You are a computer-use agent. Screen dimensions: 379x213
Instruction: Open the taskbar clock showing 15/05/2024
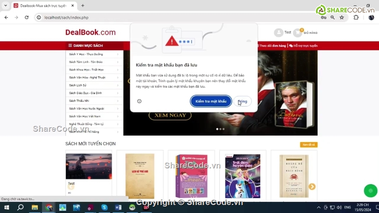pos(363,207)
